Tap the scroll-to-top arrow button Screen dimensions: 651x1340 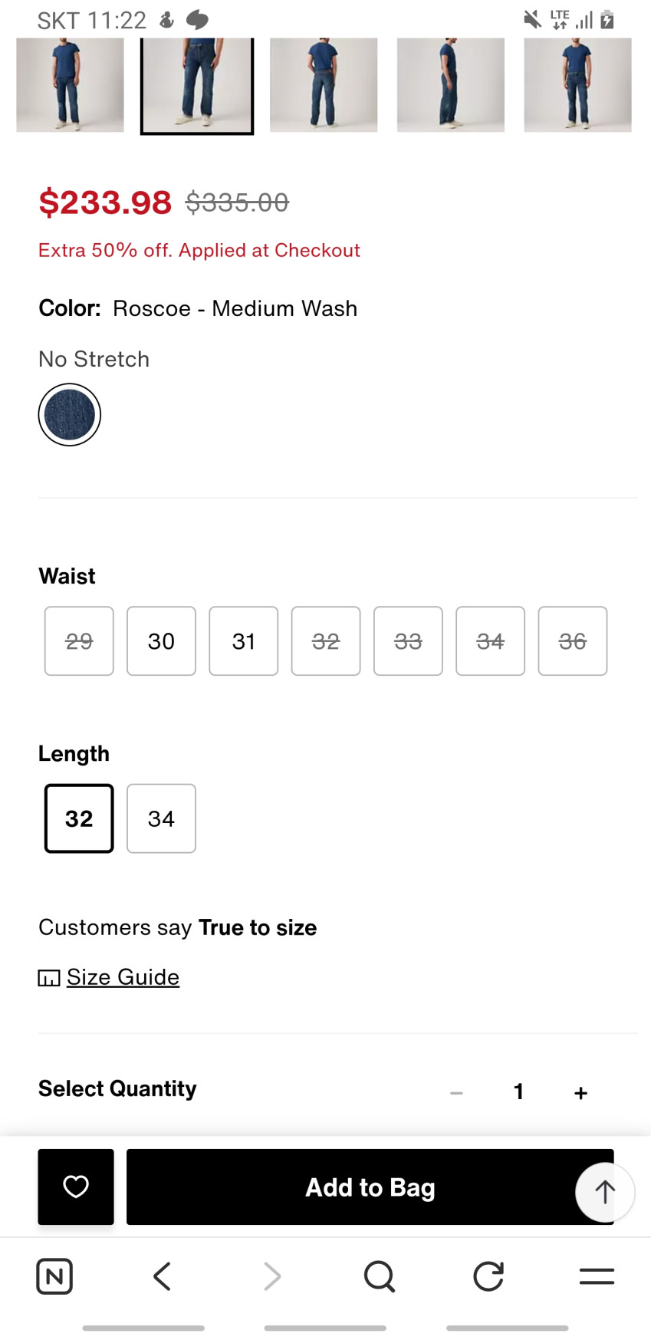click(605, 1192)
